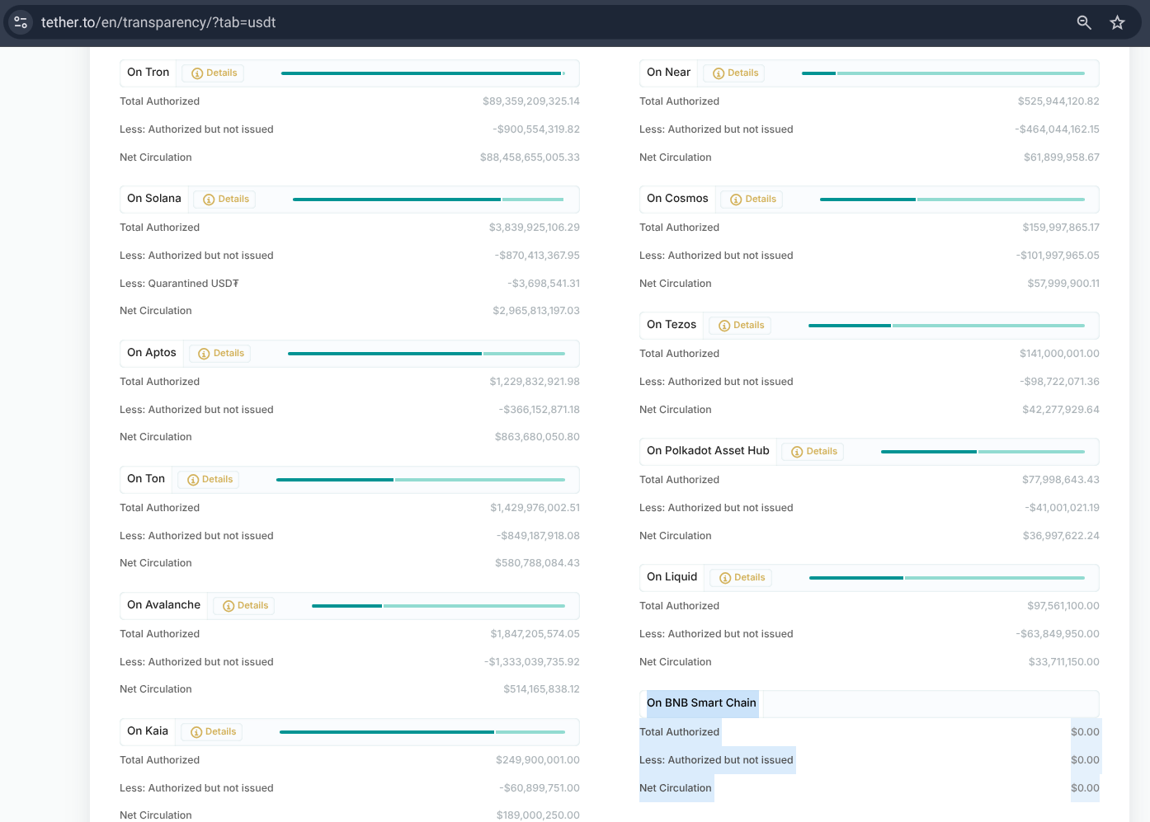1150x822 pixels.
Task: Click Aptos net circulation $863,680,050.80
Action: [537, 437]
